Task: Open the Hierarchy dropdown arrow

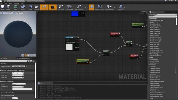Action: [x=124, y=7]
